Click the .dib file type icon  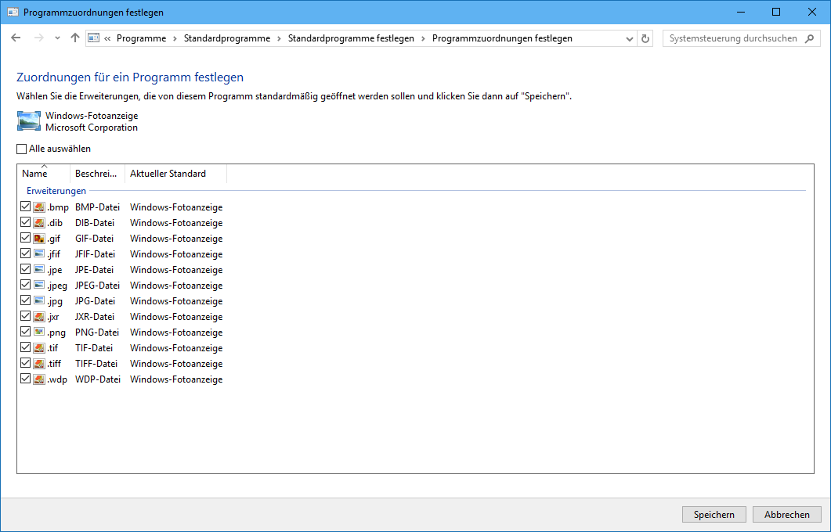click(x=38, y=223)
